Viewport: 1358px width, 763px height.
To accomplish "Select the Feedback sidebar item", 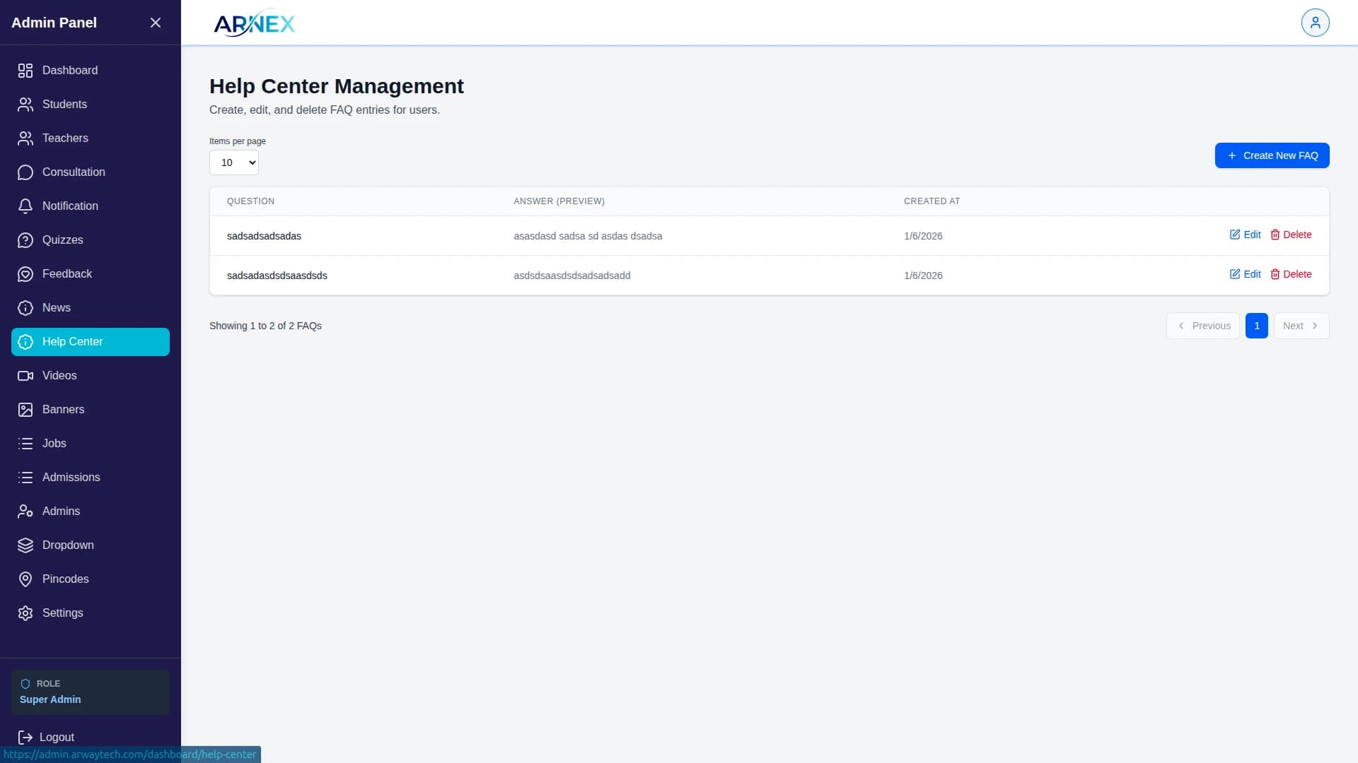I will 67,274.
